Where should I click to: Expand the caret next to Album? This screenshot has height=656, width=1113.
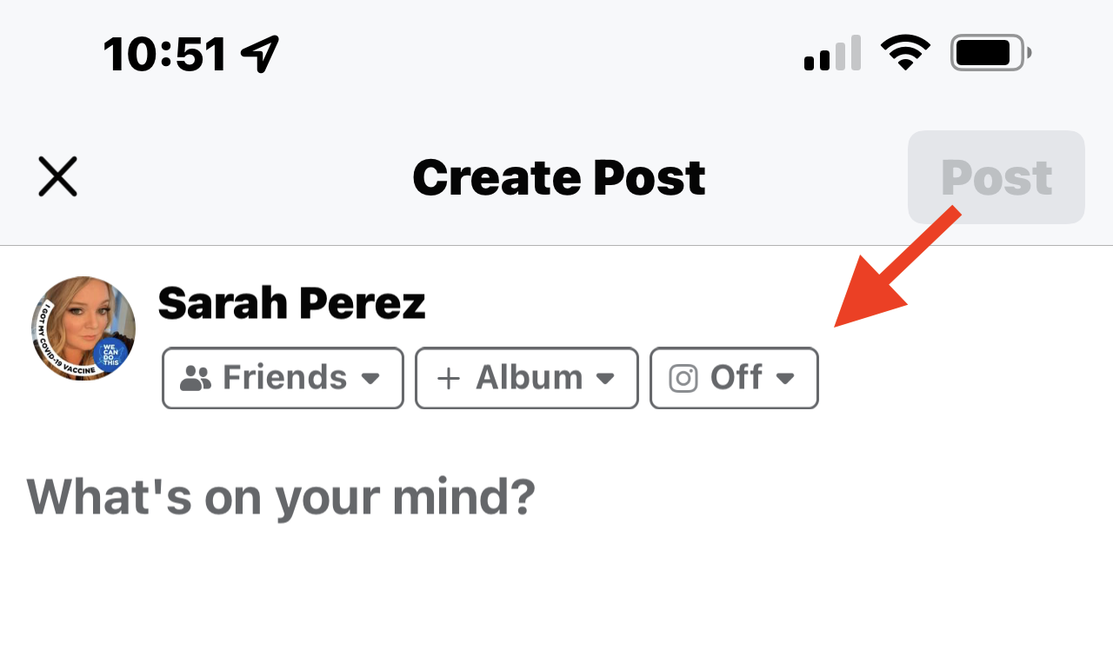tap(605, 379)
